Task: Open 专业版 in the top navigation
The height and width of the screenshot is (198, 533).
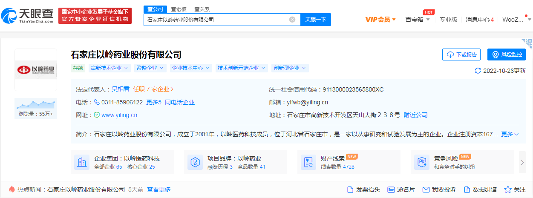Action: pos(448,20)
